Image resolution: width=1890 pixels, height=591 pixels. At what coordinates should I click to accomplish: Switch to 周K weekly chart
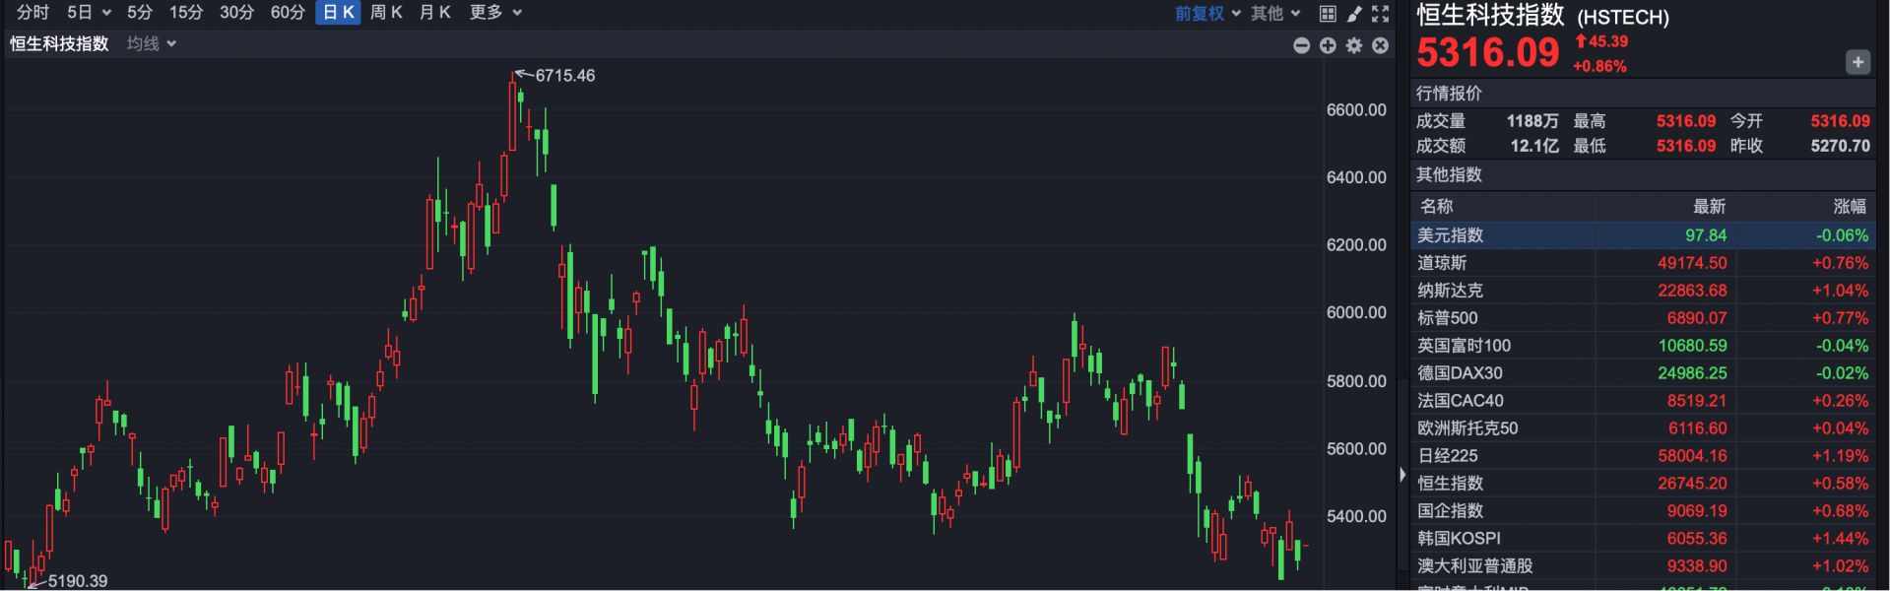tap(386, 12)
